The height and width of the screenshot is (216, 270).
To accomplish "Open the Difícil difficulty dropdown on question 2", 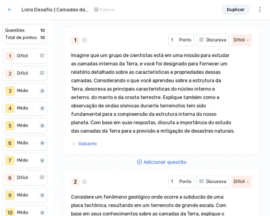I will (x=241, y=182).
